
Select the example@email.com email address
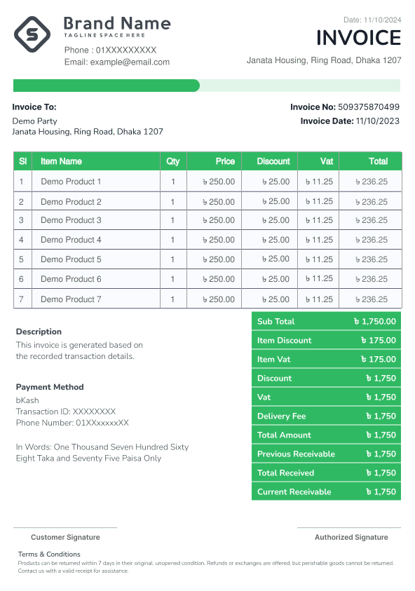click(130, 62)
